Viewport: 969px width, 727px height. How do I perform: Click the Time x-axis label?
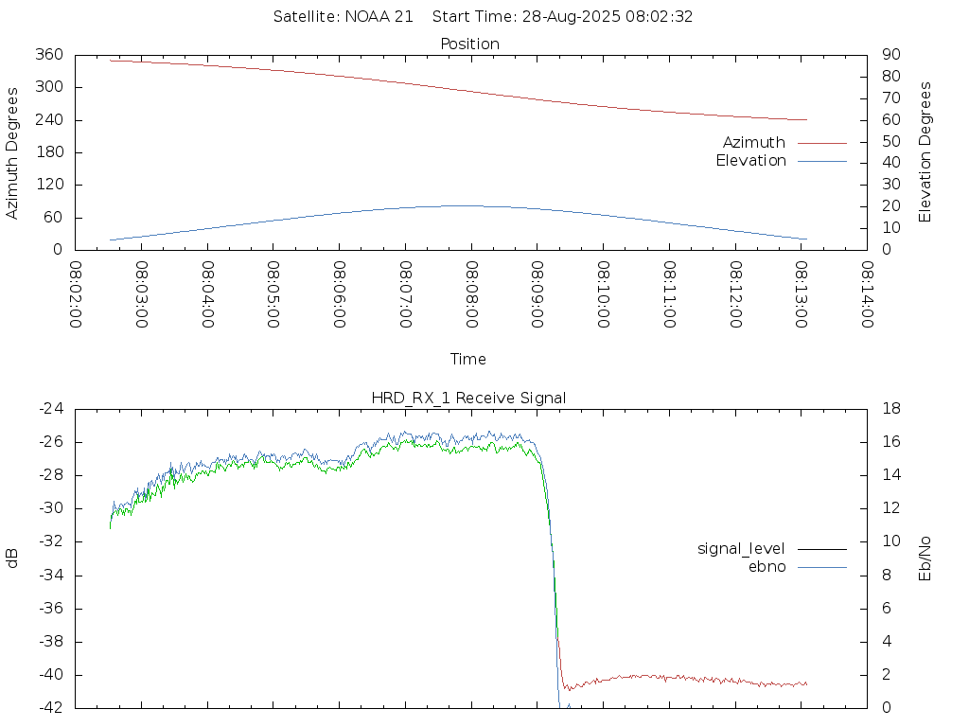[467, 359]
